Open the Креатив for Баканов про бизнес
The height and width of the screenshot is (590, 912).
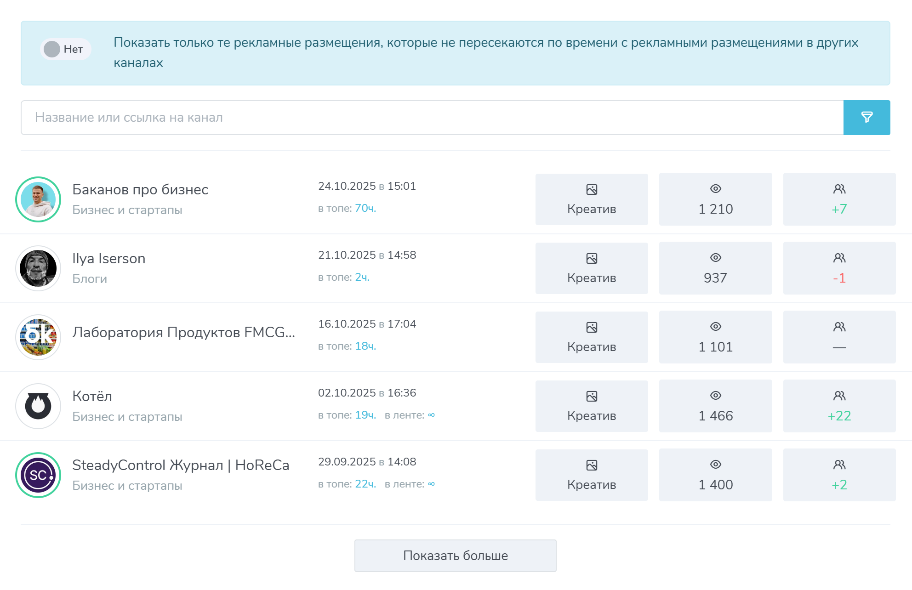(x=592, y=199)
